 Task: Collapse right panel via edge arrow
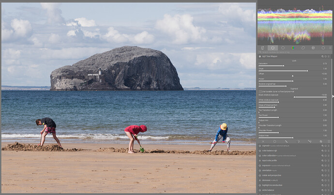pyautogui.click(x=333, y=96)
